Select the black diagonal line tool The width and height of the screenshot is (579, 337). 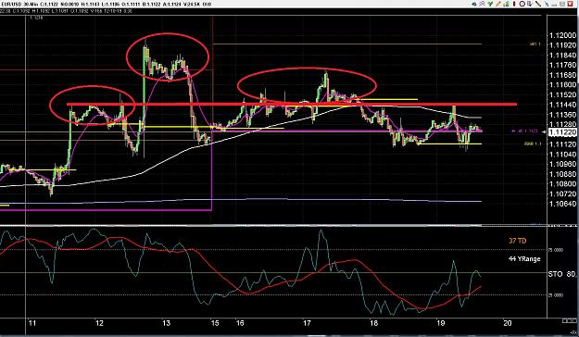click(x=538, y=4)
